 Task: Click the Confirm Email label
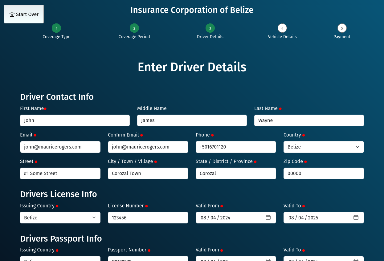(123, 135)
